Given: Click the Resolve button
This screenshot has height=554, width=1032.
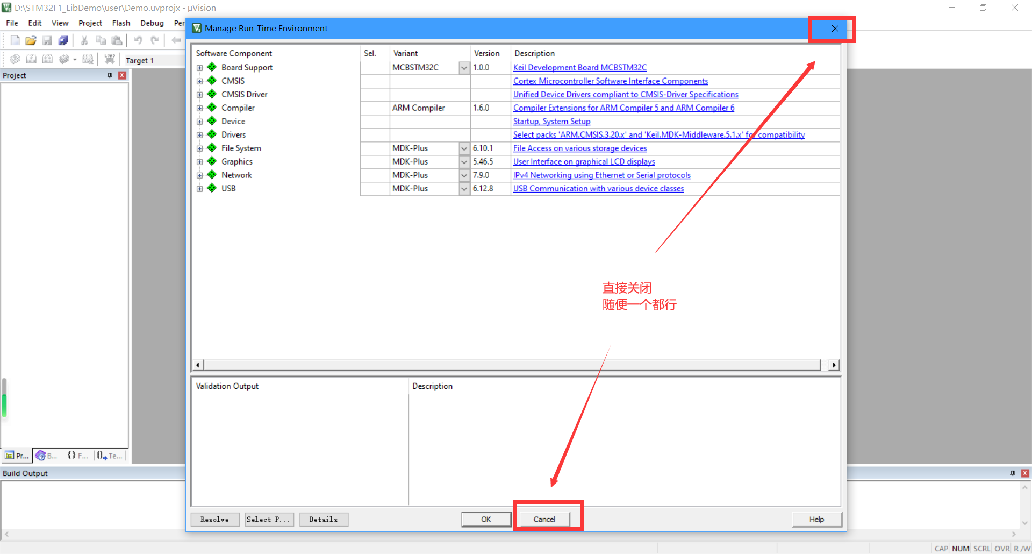Looking at the screenshot, I should click(215, 520).
